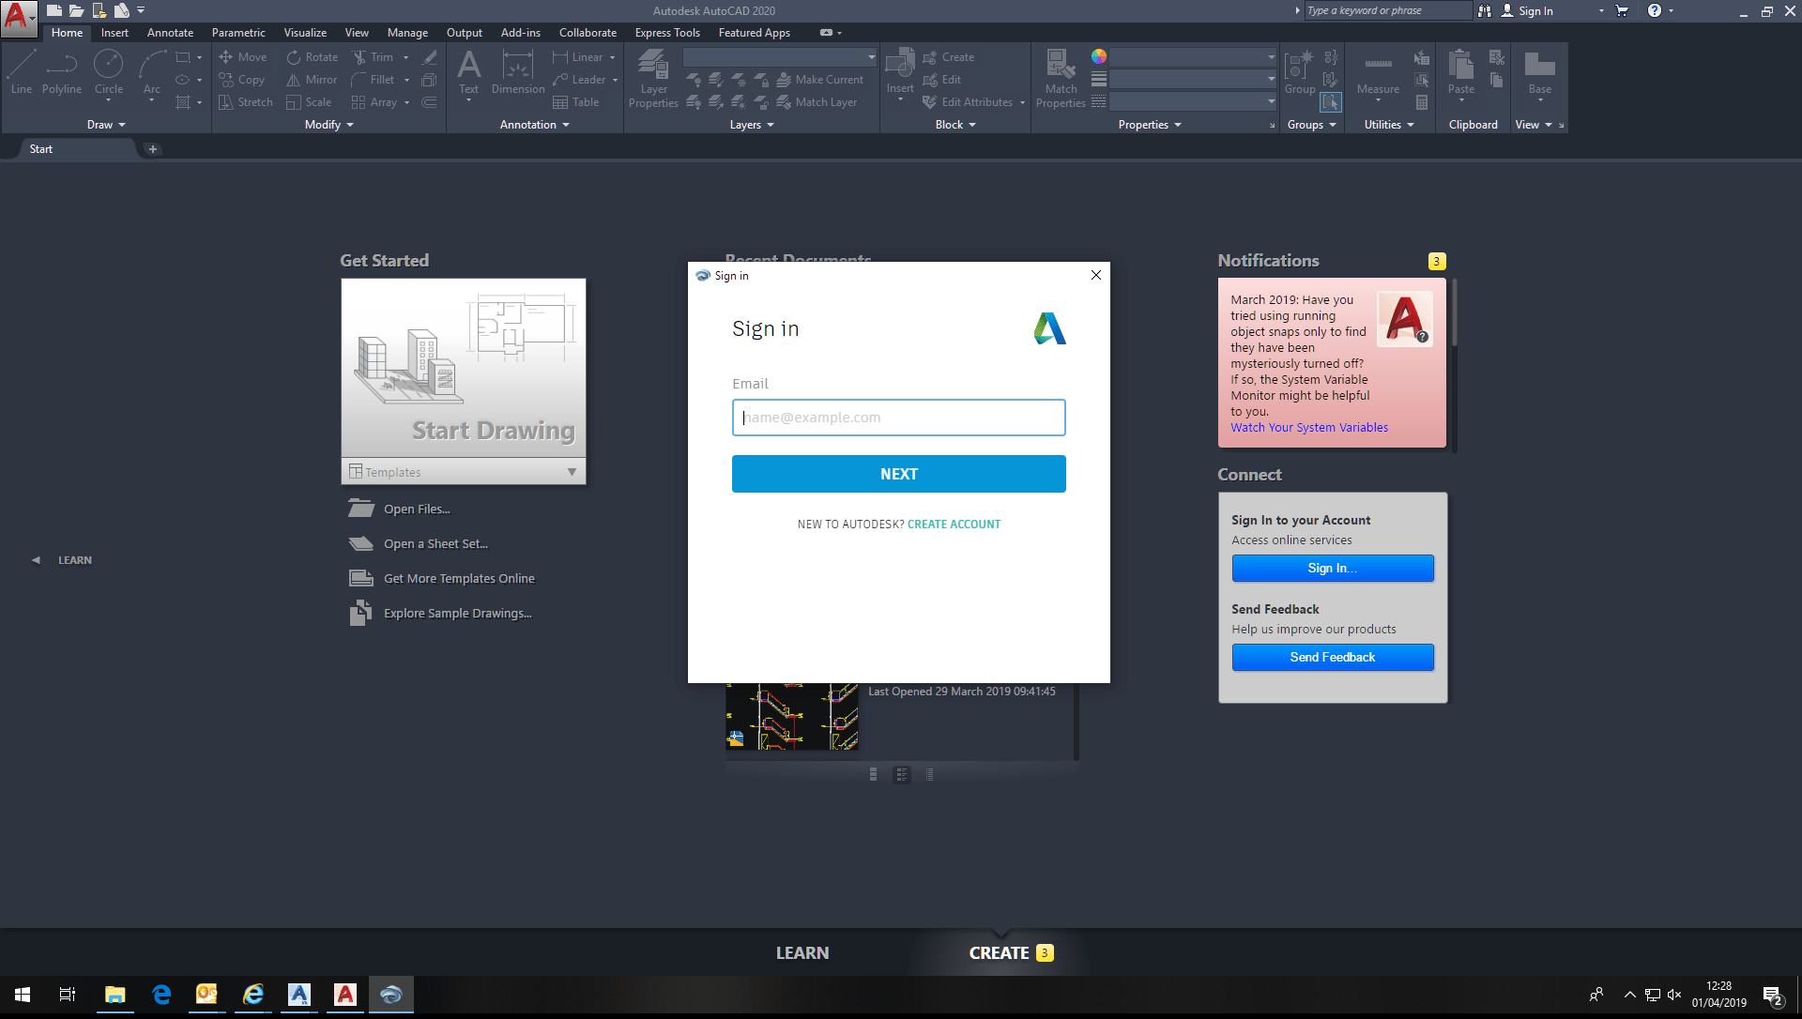Click the Email input field

(x=898, y=418)
